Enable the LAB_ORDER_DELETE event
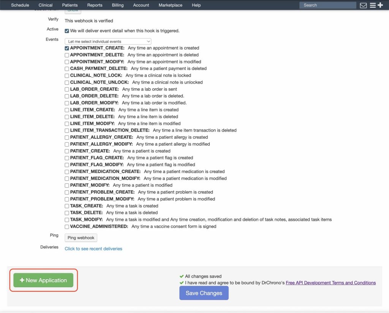389x313 pixels. 67,96
